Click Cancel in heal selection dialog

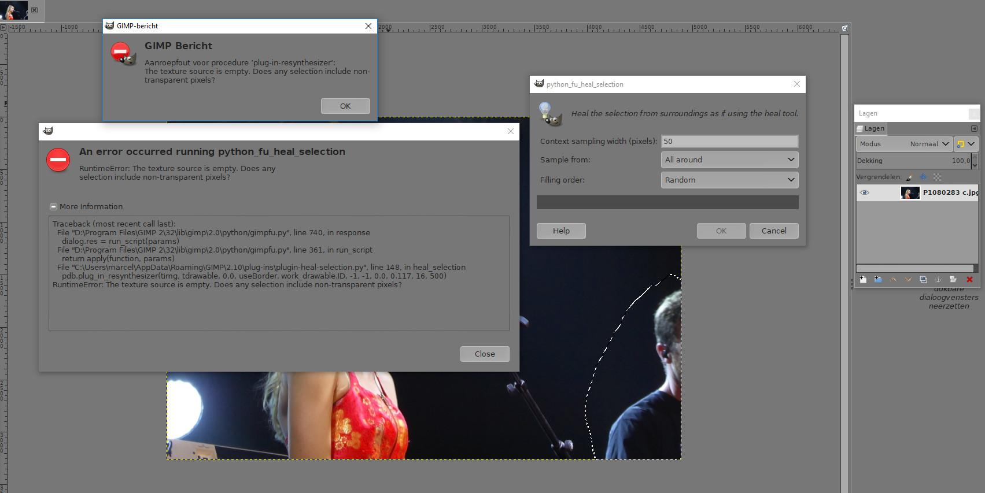coord(774,231)
